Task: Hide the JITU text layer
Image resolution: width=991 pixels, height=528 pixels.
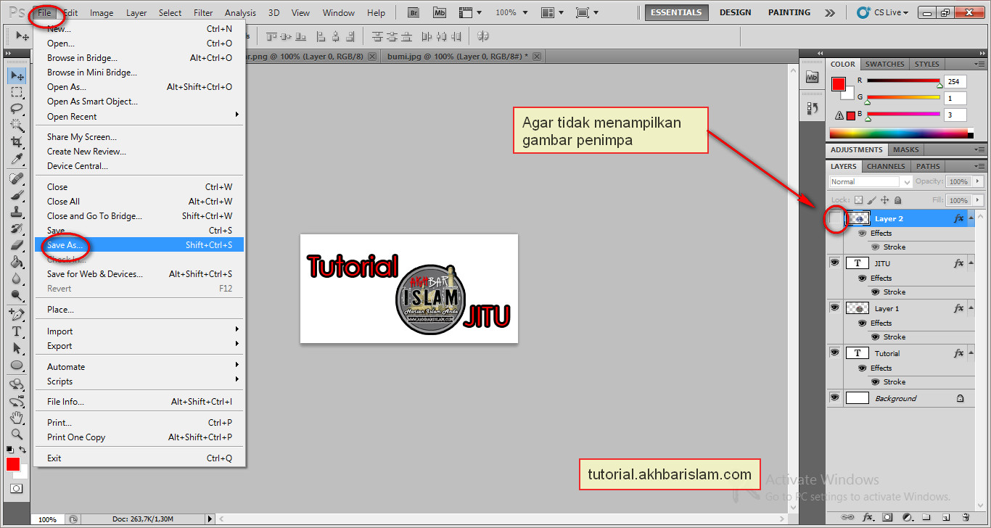Action: click(835, 263)
